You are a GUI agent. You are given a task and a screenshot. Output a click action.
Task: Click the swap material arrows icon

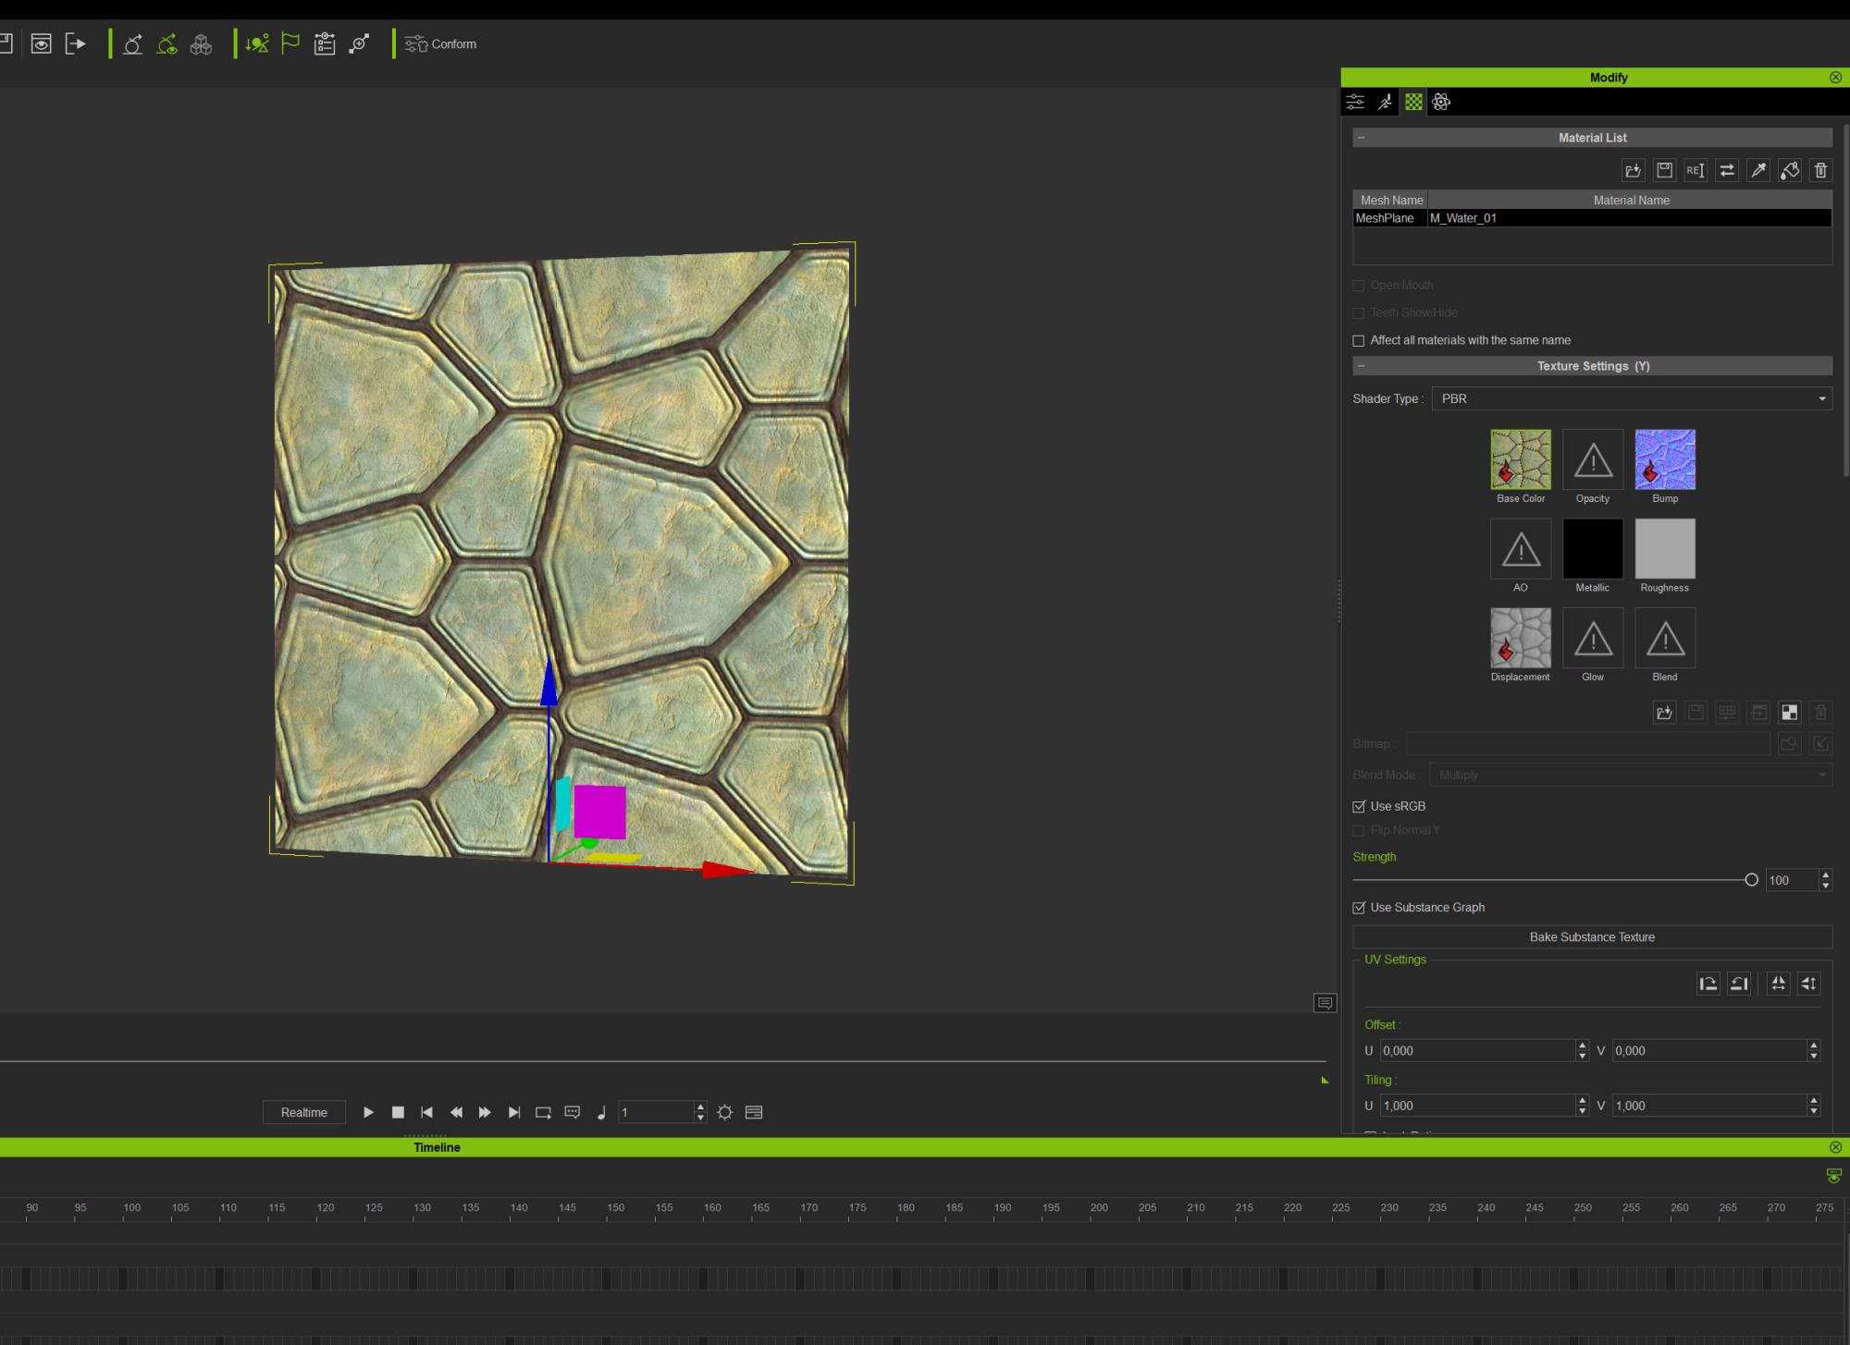click(x=1727, y=170)
